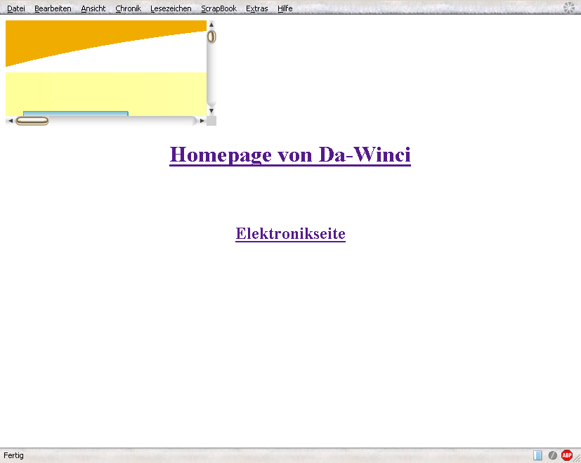Open the ScrapBook menu

pyautogui.click(x=218, y=8)
